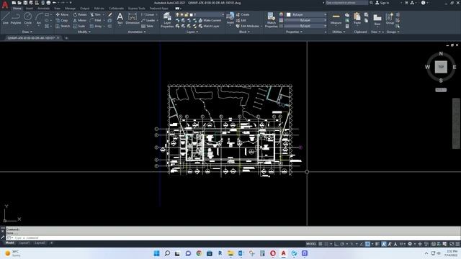Expand the Block panel
Image resolution: width=461 pixels, height=259 pixels.
pyautogui.click(x=244, y=32)
